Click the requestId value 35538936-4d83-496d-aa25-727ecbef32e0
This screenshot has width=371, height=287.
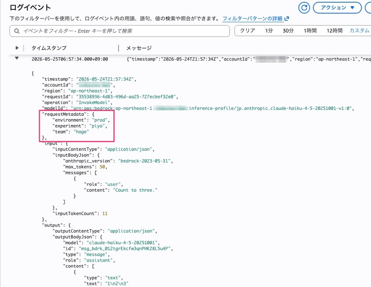tap(126, 97)
